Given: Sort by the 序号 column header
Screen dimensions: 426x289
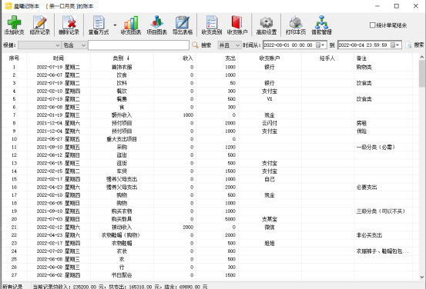Looking at the screenshot, I should tap(14, 58).
